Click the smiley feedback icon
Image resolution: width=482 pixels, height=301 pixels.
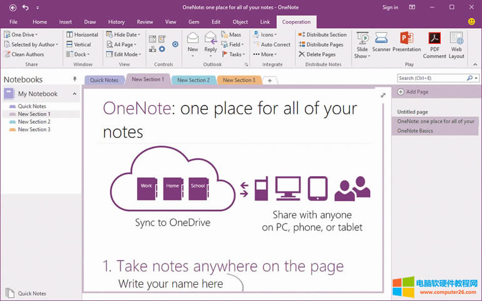pyautogui.click(x=471, y=22)
